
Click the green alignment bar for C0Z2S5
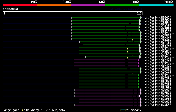[x=105, y=27]
